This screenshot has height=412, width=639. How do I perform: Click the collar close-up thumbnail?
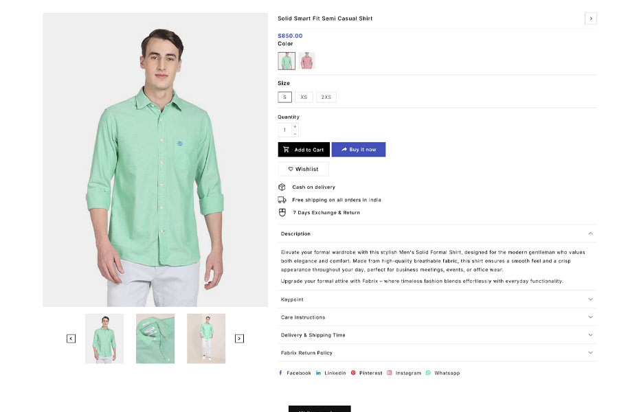click(155, 338)
